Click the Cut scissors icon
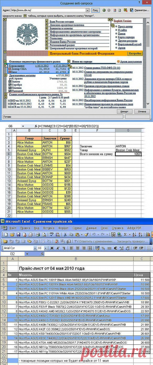Viewport: 153px width, 365px height. click(x=66, y=234)
